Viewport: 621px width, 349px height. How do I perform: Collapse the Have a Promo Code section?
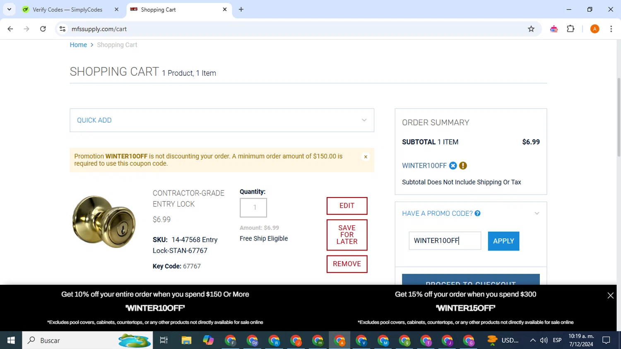[x=537, y=213]
